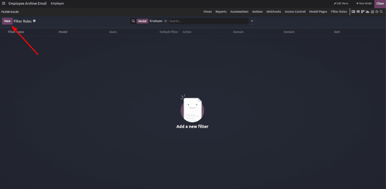Open search view magnifier in top toolbar

pos(381,12)
